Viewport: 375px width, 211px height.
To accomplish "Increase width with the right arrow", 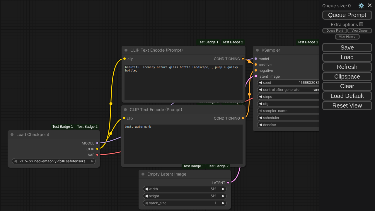I will 223,189.
